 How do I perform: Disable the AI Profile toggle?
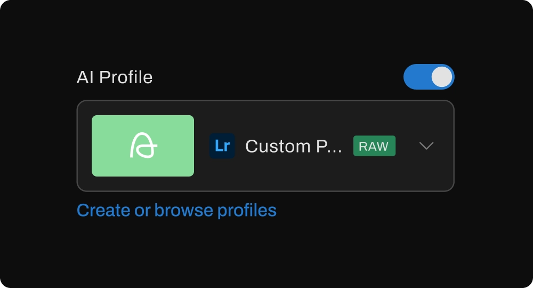(429, 77)
